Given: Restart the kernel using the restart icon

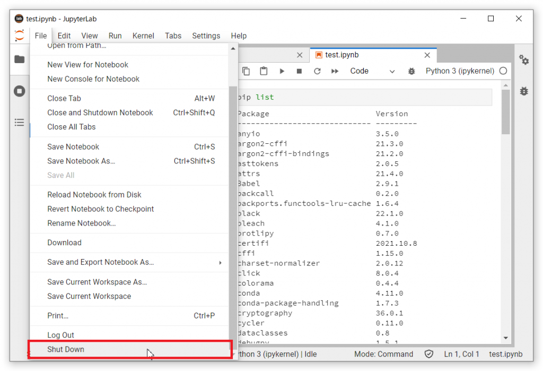Looking at the screenshot, I should tap(317, 71).
